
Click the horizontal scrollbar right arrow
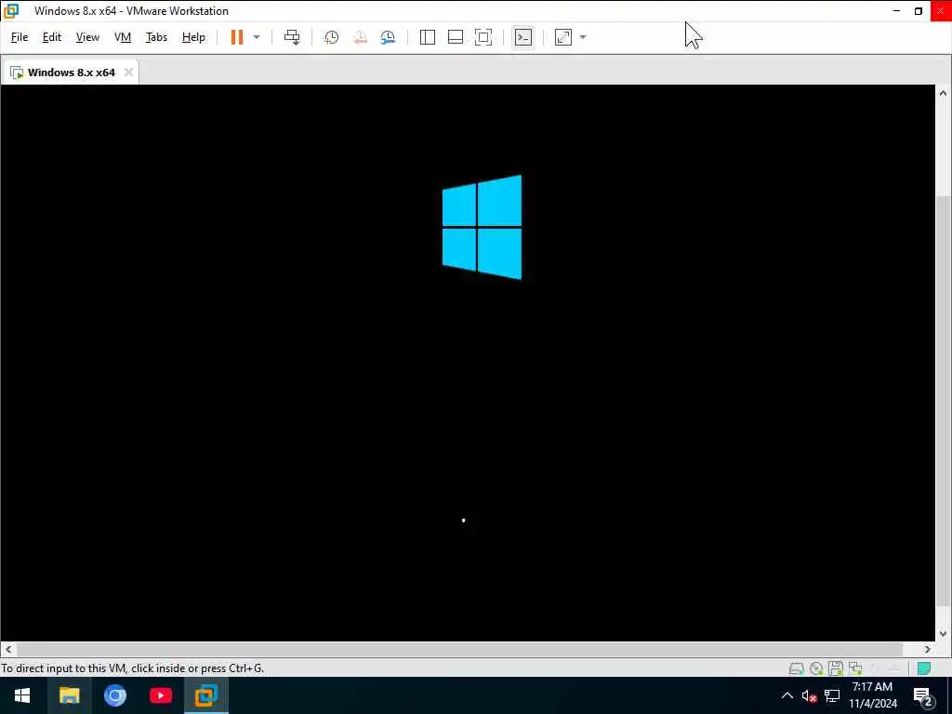[927, 649]
